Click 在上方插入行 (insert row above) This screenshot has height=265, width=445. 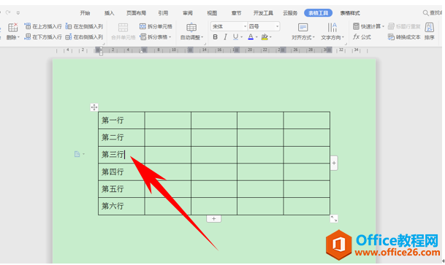pos(43,26)
